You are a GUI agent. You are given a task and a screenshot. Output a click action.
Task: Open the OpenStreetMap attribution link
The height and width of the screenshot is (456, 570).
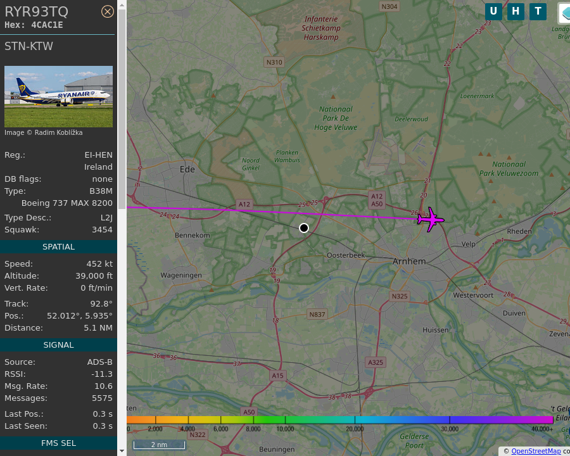536,451
